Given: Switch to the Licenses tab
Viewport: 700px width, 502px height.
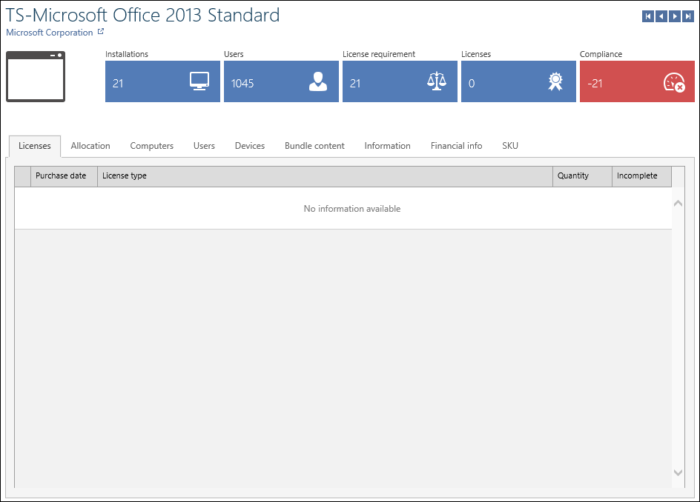Looking at the screenshot, I should [35, 146].
